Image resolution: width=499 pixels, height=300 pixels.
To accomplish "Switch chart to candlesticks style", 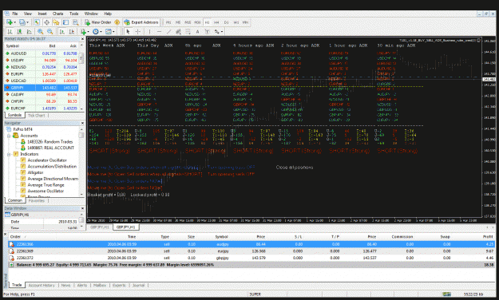I will click(19, 31).
